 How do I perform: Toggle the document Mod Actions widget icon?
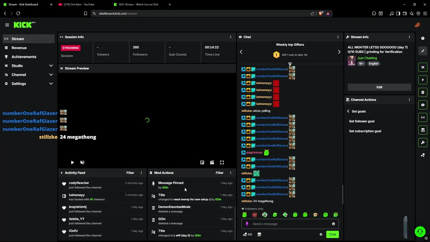pos(423,92)
